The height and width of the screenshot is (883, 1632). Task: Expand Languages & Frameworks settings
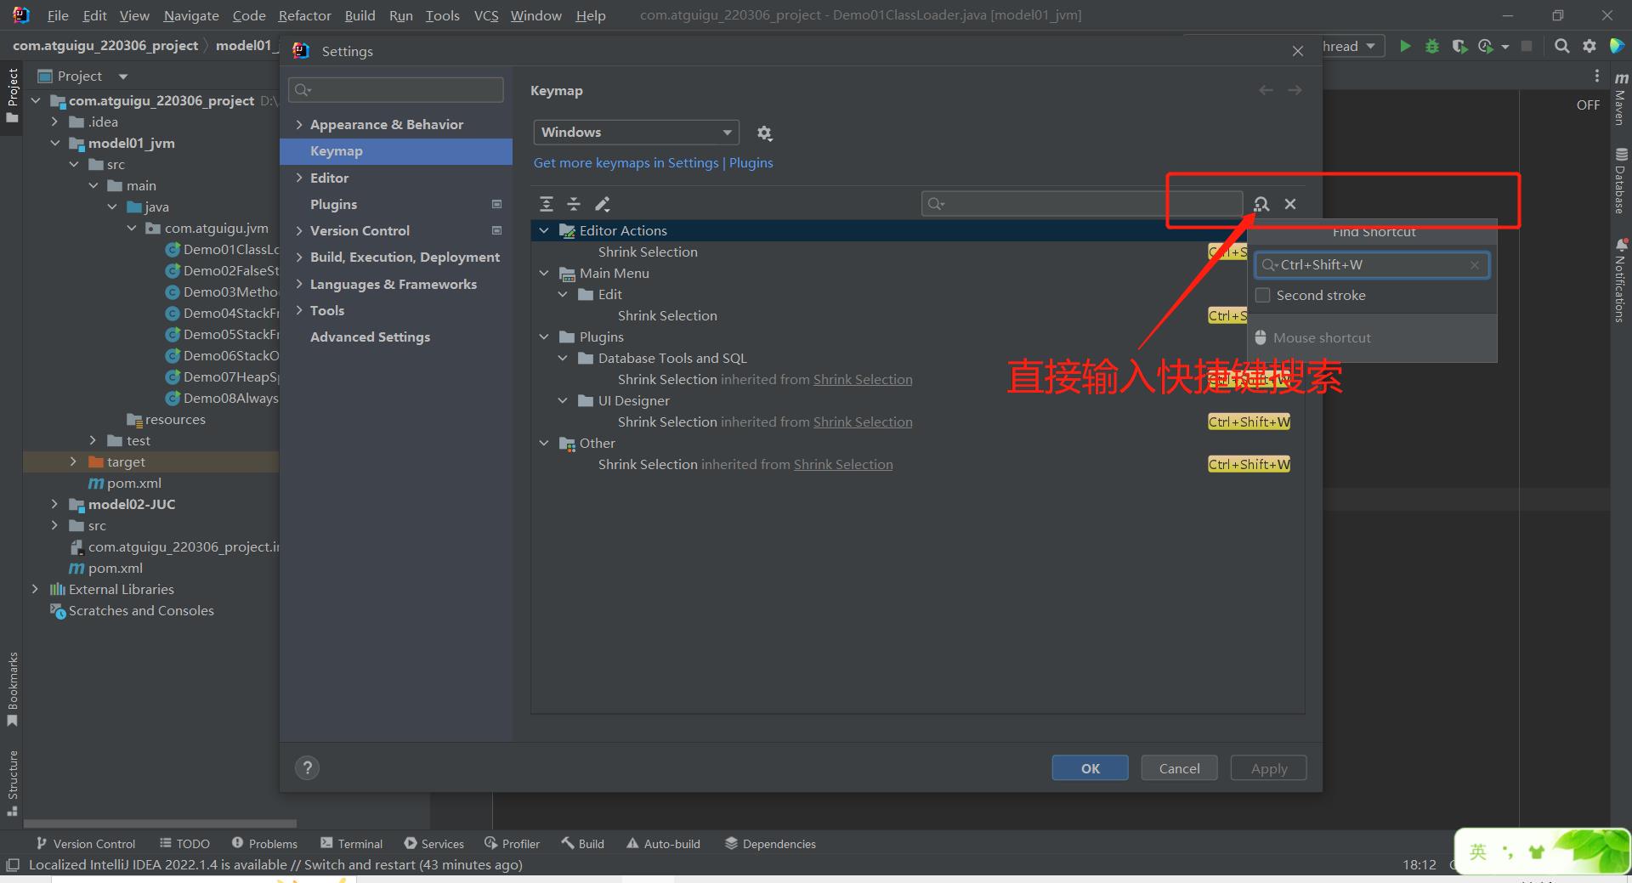299,284
